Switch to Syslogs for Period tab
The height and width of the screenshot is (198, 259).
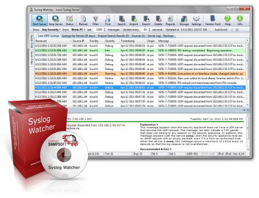pos(79,36)
